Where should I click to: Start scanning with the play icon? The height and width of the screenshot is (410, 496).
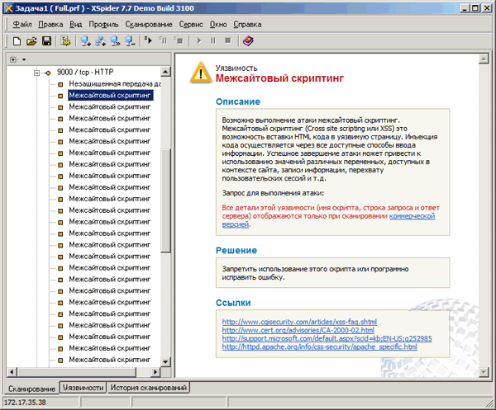coord(199,40)
